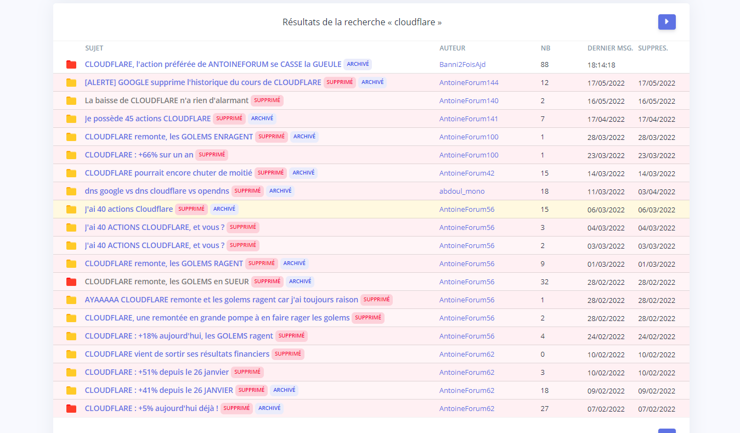This screenshot has width=740, height=433.
Task: Open topic La baisse de CLOUDFLARE n'a rien d'alarmant
Action: [x=167, y=100]
